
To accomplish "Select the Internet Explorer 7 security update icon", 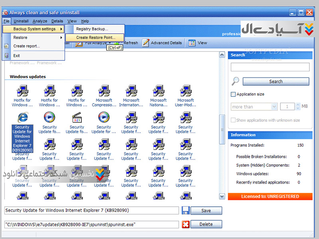I will coord(22,118).
